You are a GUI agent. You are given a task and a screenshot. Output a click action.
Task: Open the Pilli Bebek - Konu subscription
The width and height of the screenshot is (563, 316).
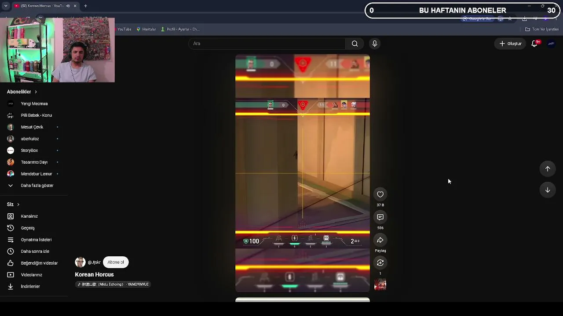pyautogui.click(x=34, y=115)
